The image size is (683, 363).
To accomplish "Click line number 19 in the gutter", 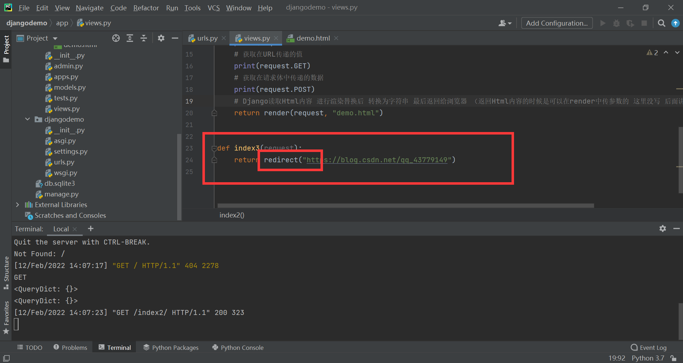I will click(189, 101).
